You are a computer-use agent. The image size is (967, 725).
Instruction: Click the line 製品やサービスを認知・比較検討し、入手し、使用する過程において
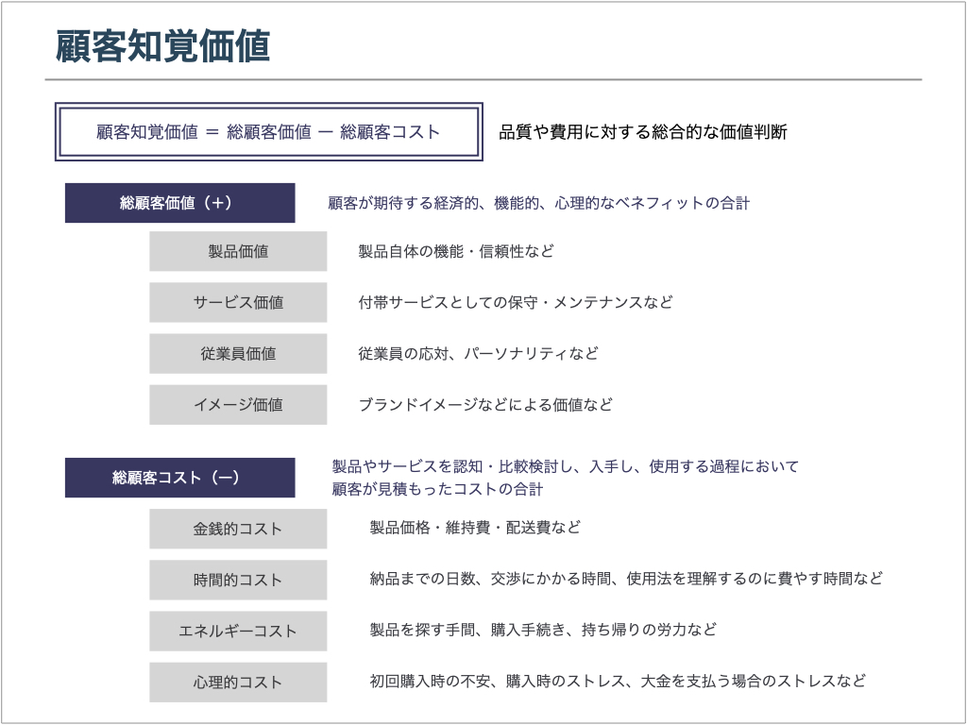coord(566,466)
